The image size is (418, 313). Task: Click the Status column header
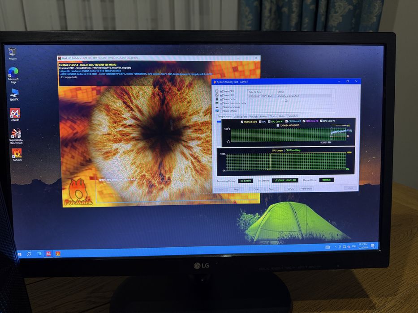281,92
